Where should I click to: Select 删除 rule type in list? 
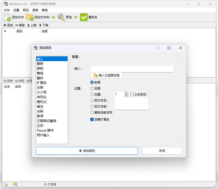52,64
